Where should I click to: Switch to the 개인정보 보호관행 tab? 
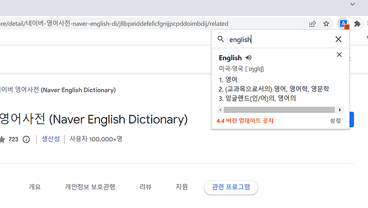[90, 187]
